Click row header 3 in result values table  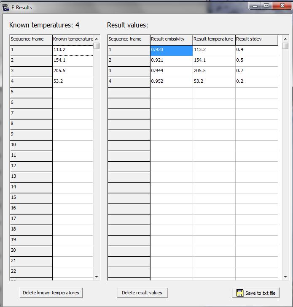tap(129, 72)
